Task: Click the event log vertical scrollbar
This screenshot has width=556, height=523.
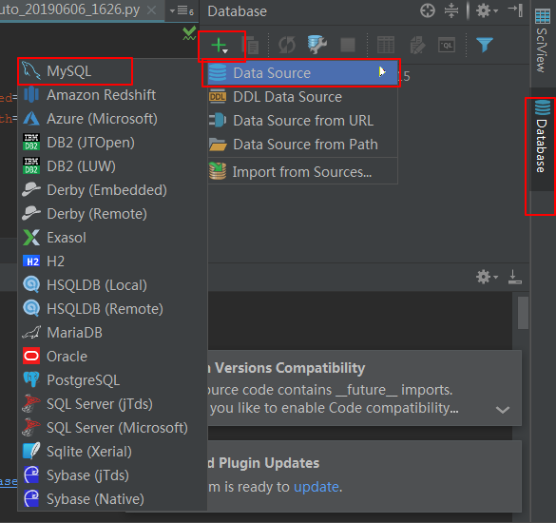Action: (523, 313)
